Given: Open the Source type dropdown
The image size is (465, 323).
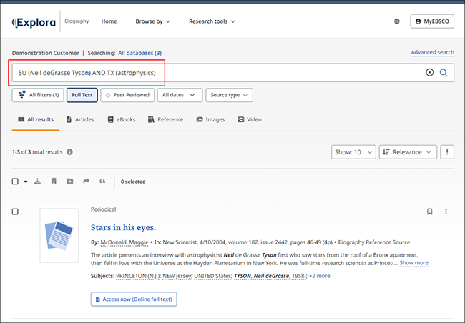Looking at the screenshot, I should tap(229, 95).
